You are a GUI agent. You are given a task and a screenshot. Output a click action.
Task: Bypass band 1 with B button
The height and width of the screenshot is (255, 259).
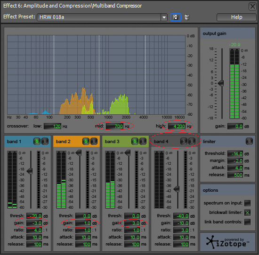45,141
